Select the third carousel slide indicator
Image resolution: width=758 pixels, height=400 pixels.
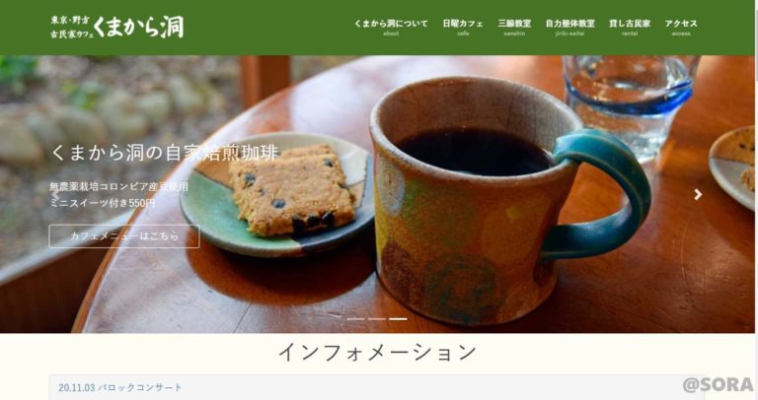coord(399,319)
